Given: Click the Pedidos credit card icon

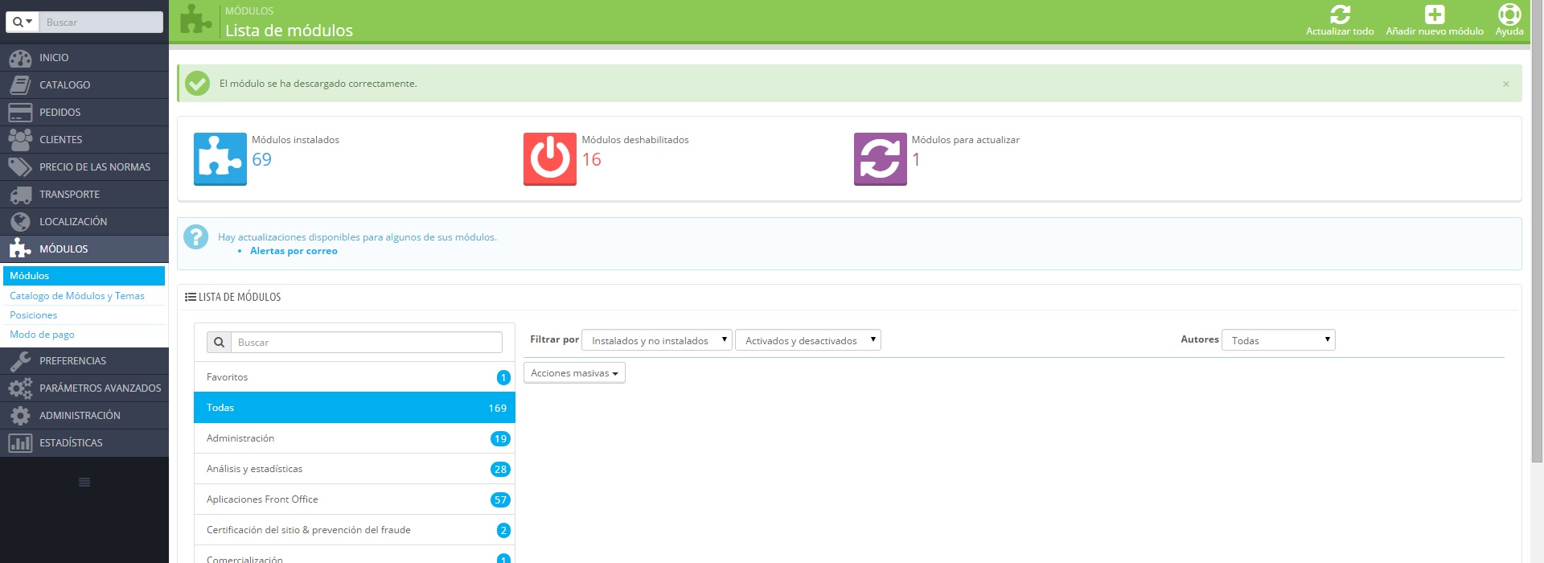Looking at the screenshot, I should (20, 113).
